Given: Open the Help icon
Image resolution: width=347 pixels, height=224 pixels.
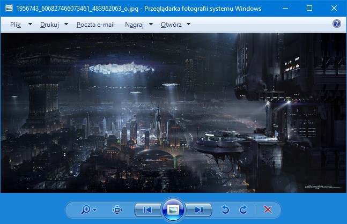Looking at the screenshot, I should [337, 24].
